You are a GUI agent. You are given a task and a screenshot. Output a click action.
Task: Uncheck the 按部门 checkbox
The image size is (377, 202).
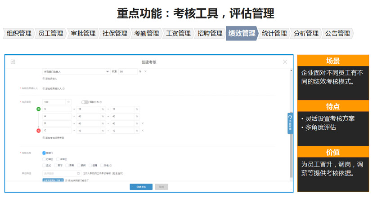[44, 153]
